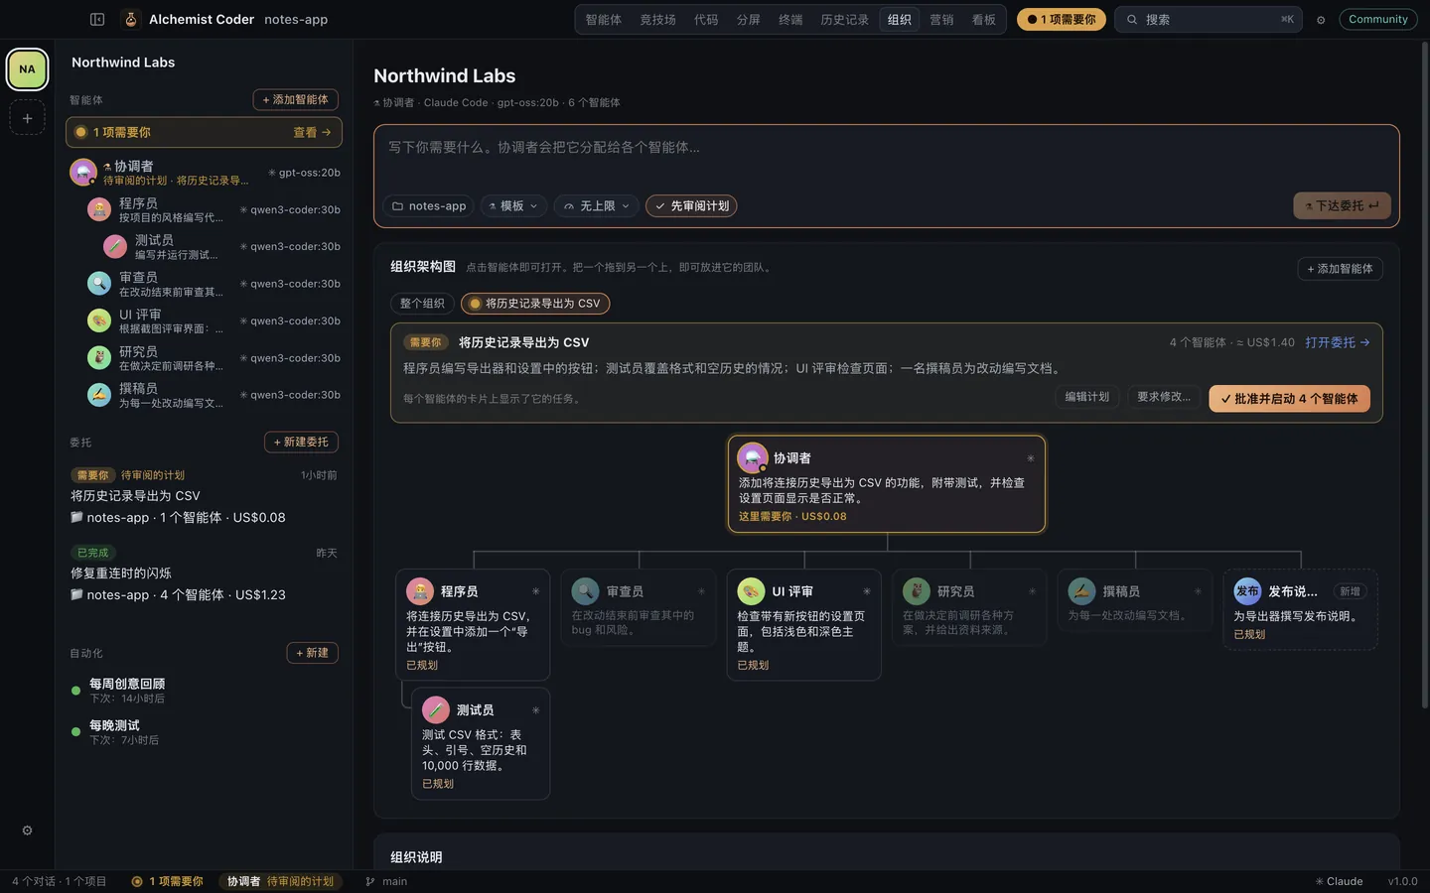Switch to 智能体 tab

tap(603, 20)
